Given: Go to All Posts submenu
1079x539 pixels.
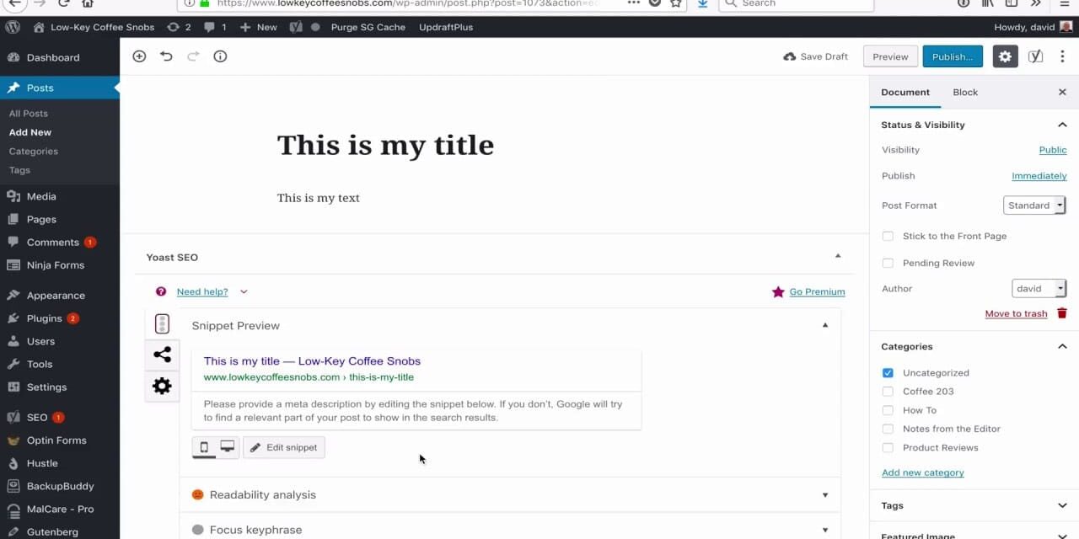Looking at the screenshot, I should (x=29, y=113).
